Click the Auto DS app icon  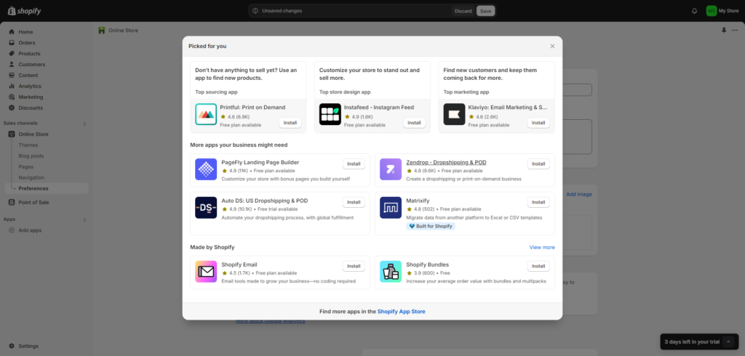[x=206, y=208]
